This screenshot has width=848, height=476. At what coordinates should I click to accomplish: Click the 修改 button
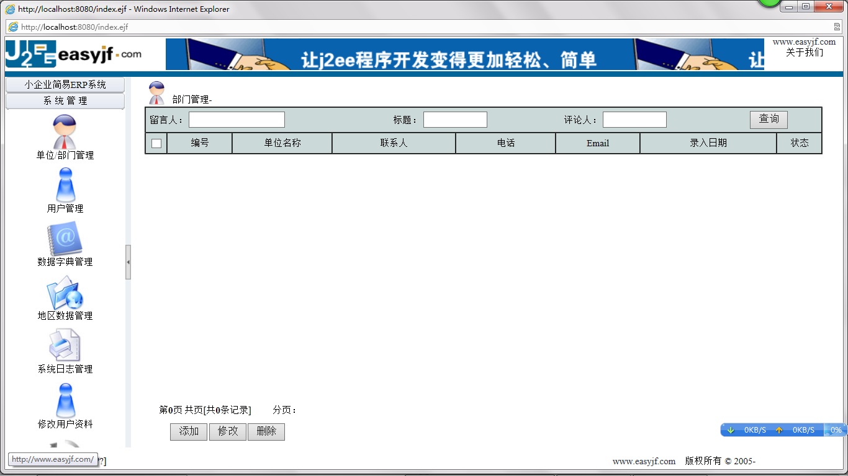click(228, 431)
